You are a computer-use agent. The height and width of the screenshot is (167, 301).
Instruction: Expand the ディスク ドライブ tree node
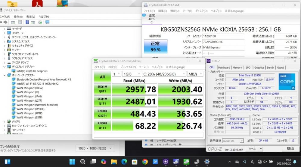(x=5, y=63)
